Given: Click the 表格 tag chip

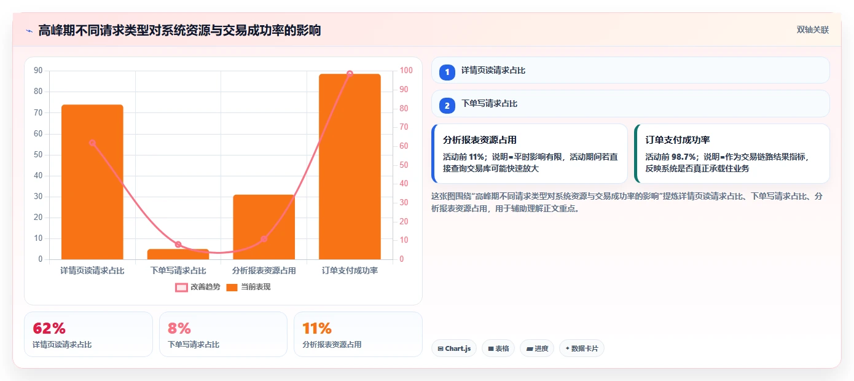Looking at the screenshot, I should click(x=498, y=348).
